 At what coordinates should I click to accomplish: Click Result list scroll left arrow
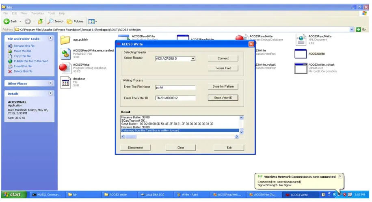[123, 137]
